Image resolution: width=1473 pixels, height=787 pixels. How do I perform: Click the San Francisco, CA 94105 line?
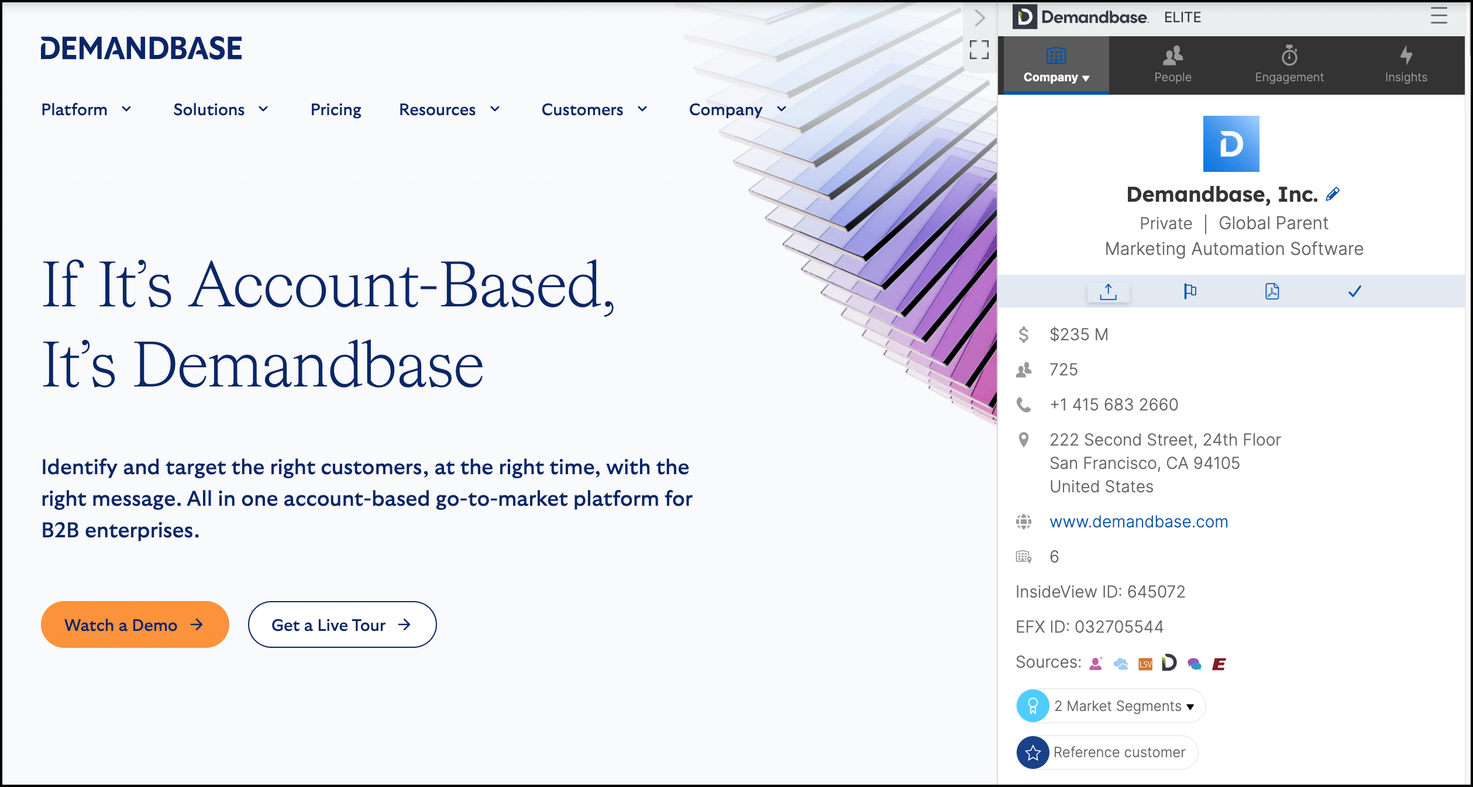(x=1145, y=463)
